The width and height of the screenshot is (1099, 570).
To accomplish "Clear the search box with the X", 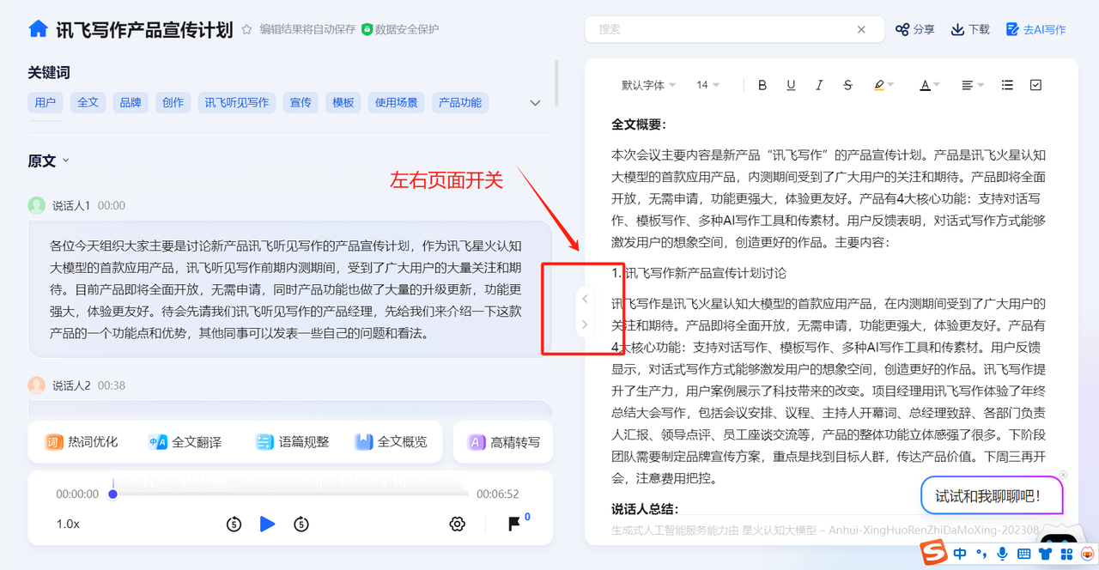I will pos(861,29).
